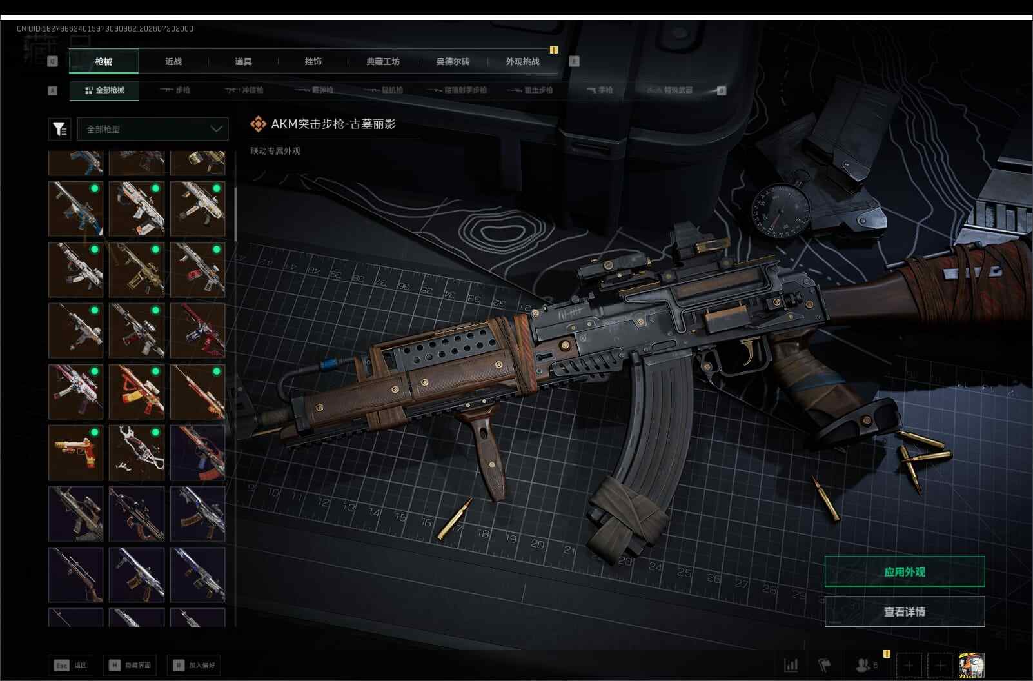This screenshot has height=681, width=1033.
Task: Click the flag icon in bottom bar
Action: click(825, 665)
